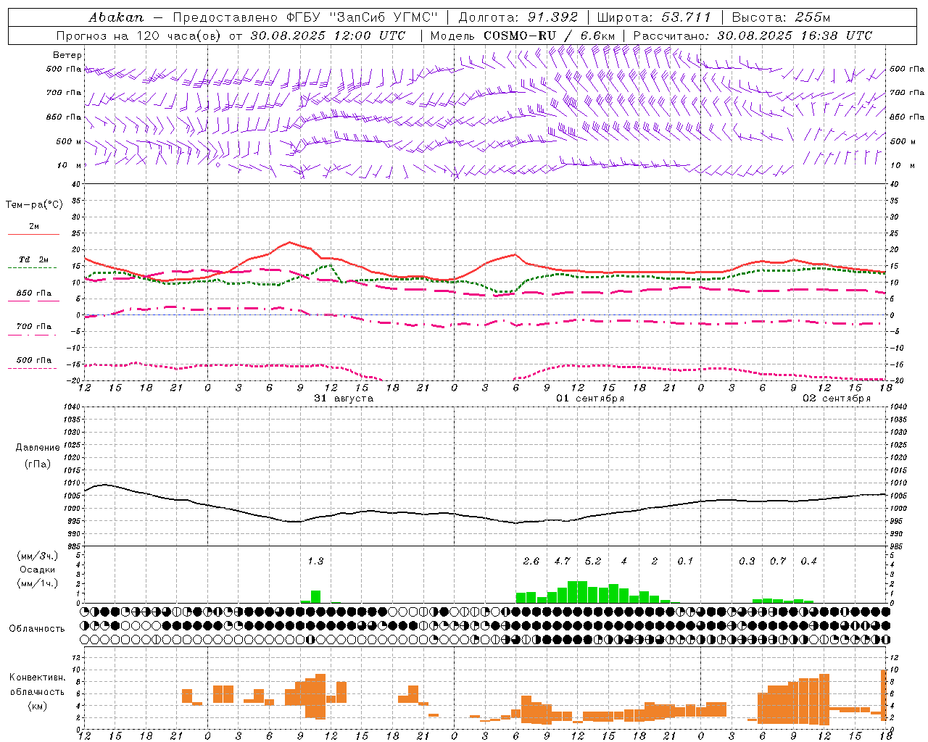Image resolution: width=928 pixels, height=742 pixels.
Task: Click the 500 гПа temperature legend entry
Action: [34, 360]
